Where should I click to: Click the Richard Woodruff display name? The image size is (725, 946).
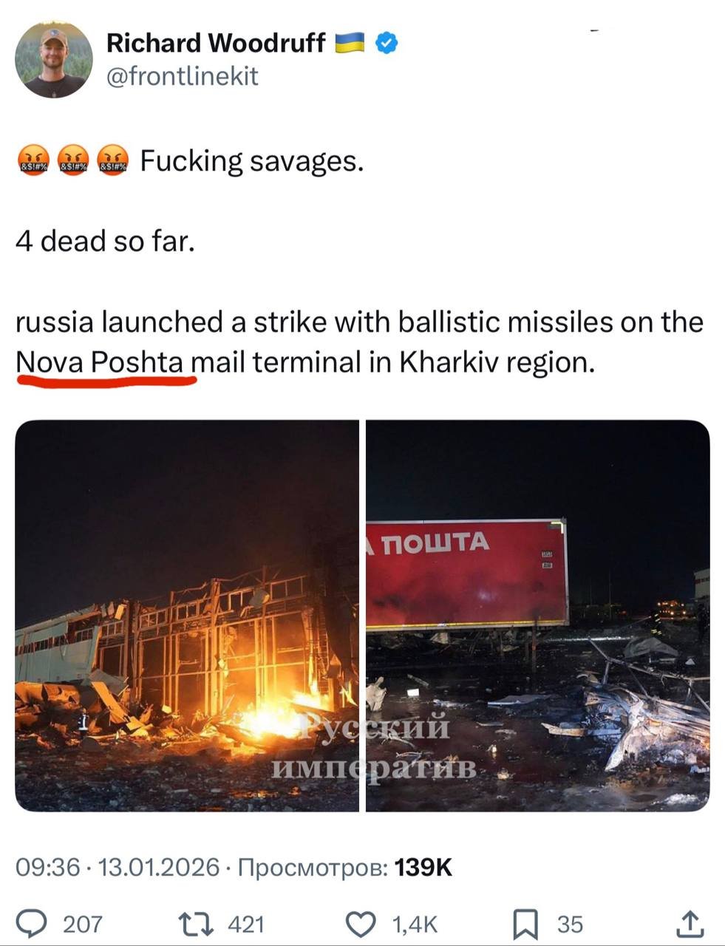(x=216, y=43)
